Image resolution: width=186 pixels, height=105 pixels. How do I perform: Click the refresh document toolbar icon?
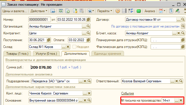(x=61, y=11)
